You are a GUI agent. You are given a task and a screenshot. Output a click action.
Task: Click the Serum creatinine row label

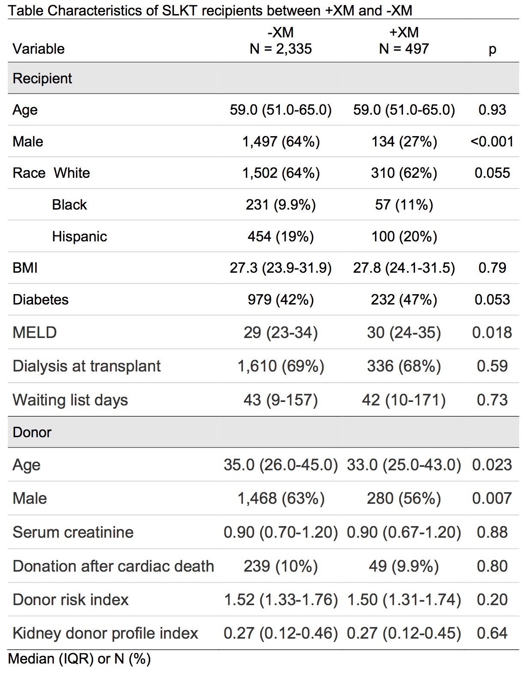click(73, 532)
